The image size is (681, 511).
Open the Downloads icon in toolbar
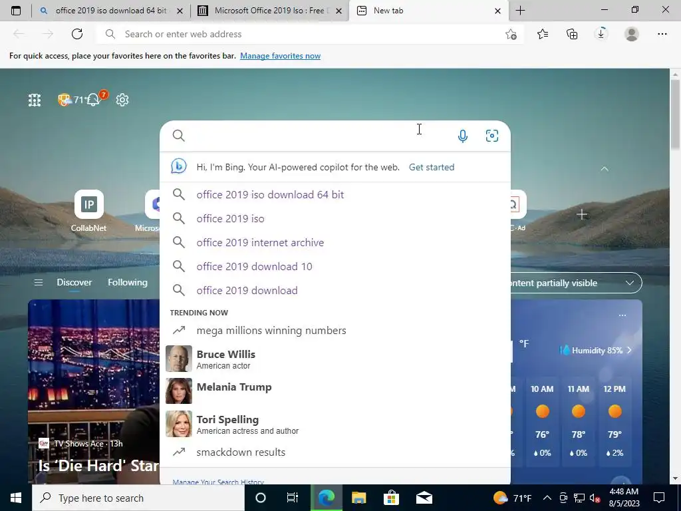[601, 34]
